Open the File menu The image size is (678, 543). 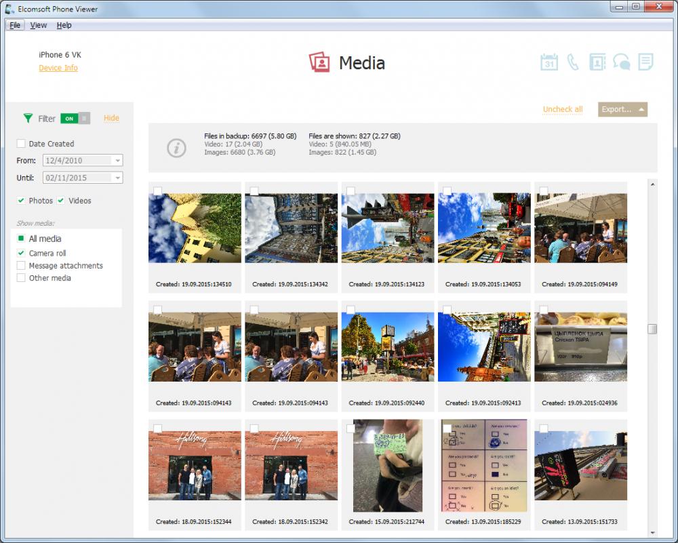point(14,25)
